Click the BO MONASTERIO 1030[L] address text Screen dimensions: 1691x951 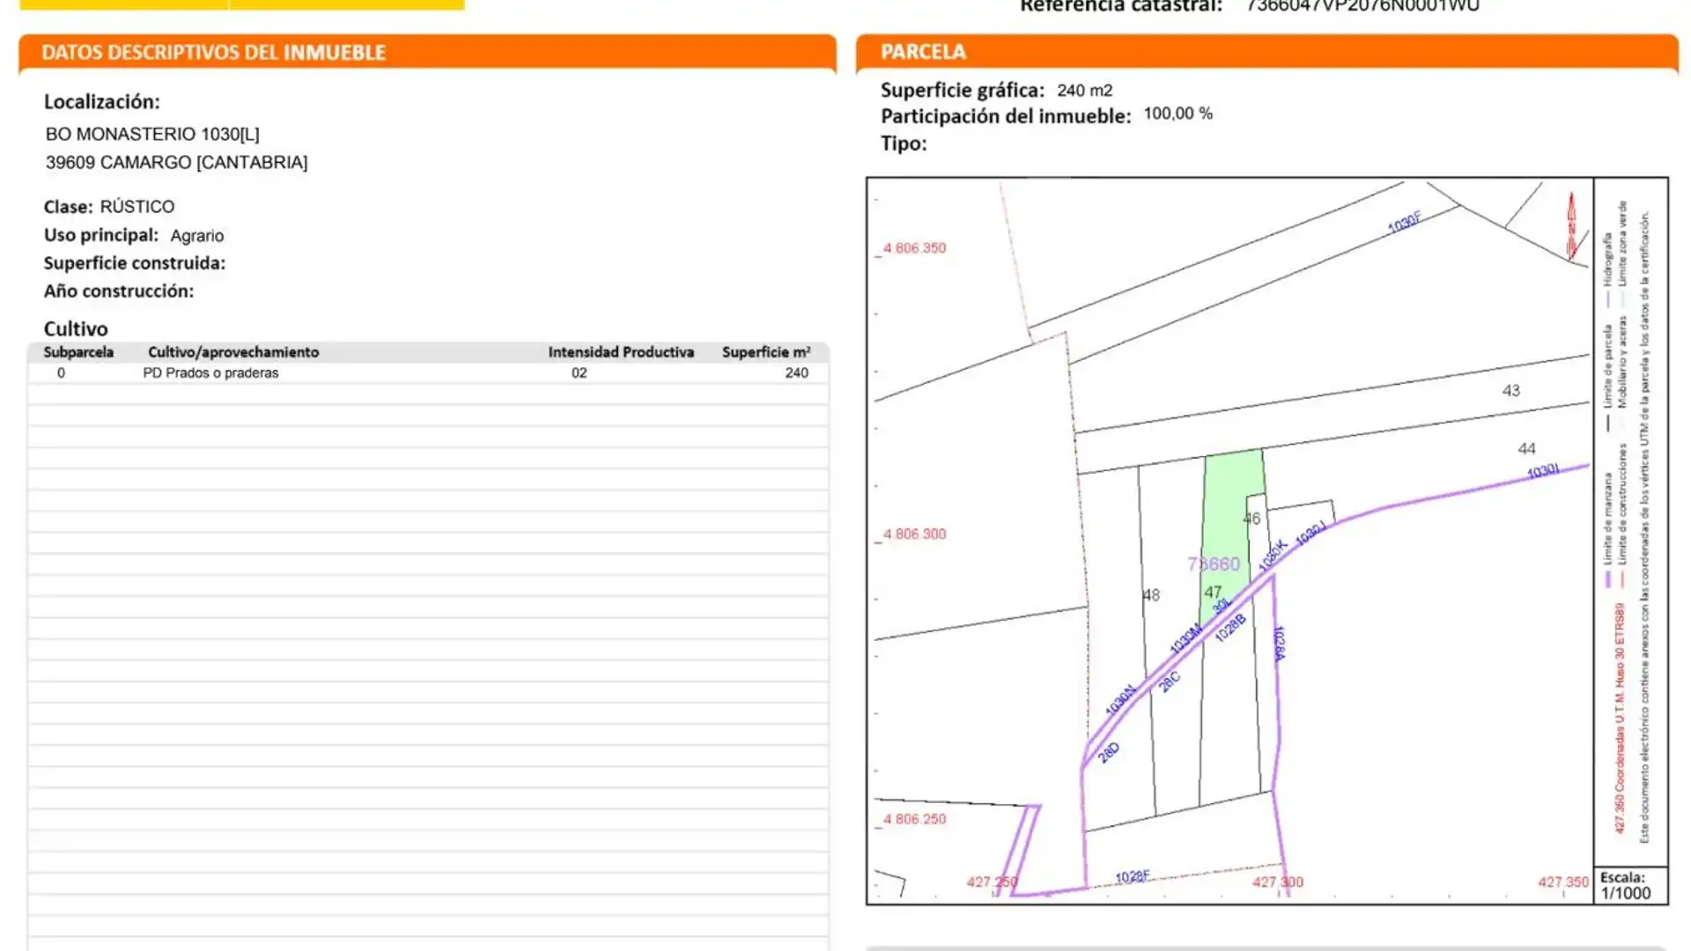tap(152, 135)
